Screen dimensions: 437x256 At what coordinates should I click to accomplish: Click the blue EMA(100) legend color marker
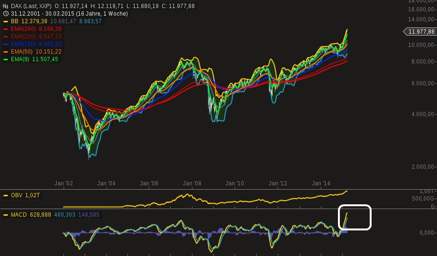coord(6,44)
